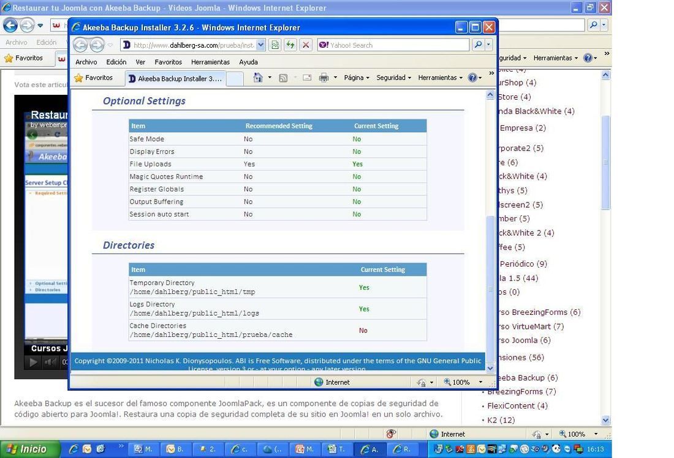Open the Página dropdown menu
The height and width of the screenshot is (458, 674).
tap(357, 78)
